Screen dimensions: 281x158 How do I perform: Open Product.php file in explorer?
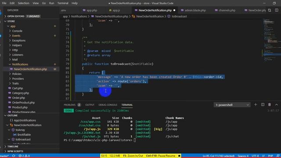(20, 107)
